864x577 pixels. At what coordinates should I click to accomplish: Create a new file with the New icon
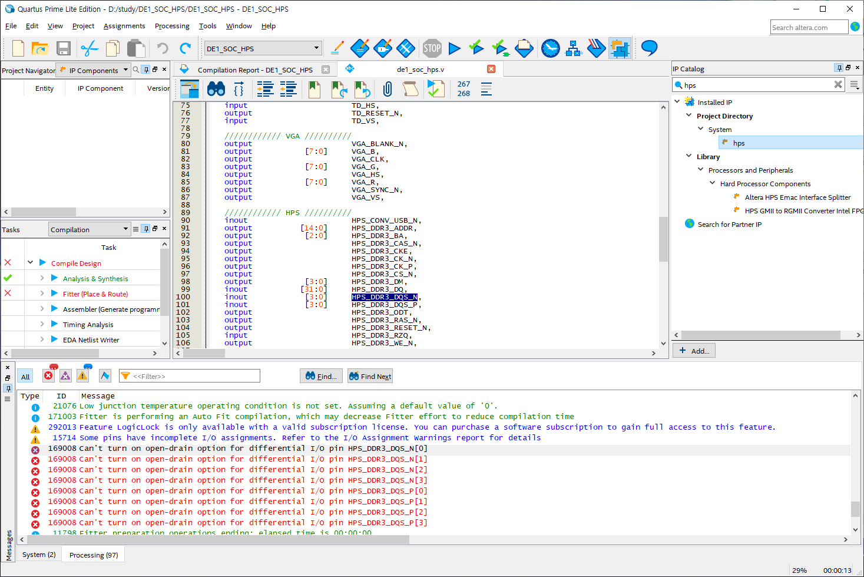coord(18,48)
